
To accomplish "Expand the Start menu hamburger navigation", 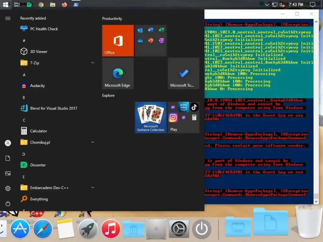I will [8, 19].
